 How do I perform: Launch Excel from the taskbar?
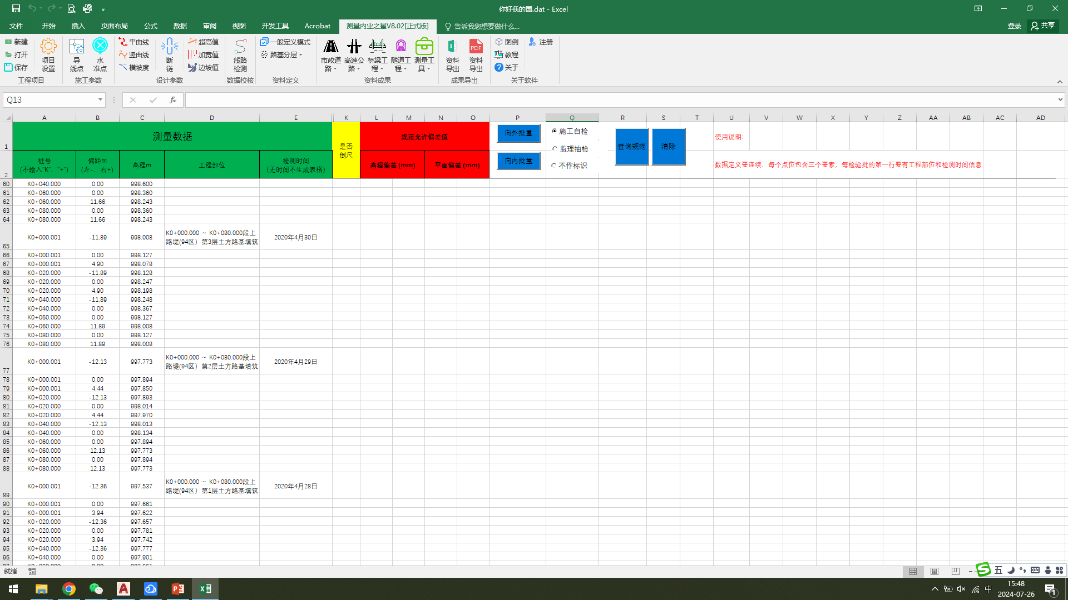coord(205,588)
